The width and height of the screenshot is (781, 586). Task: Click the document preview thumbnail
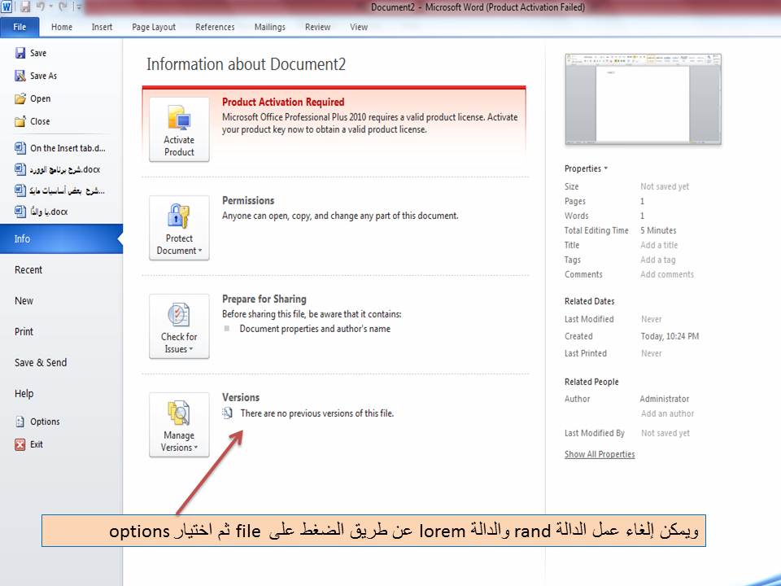pos(643,99)
